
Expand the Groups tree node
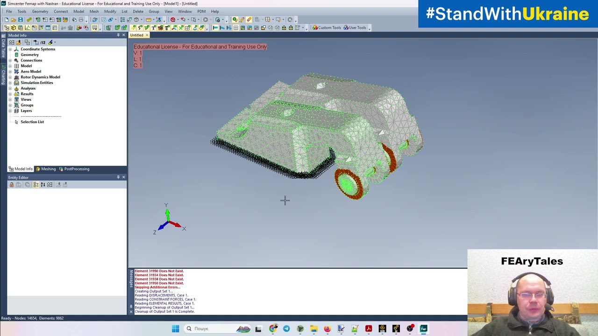pyautogui.click(x=10, y=105)
